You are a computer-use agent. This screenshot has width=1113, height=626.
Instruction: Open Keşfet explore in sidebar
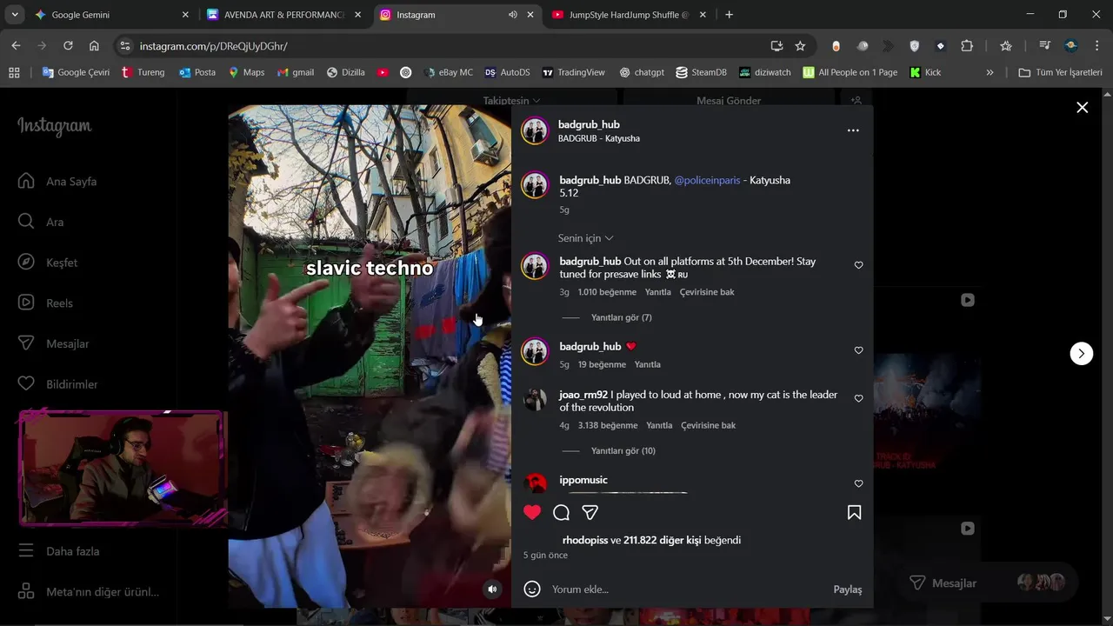coord(48,263)
